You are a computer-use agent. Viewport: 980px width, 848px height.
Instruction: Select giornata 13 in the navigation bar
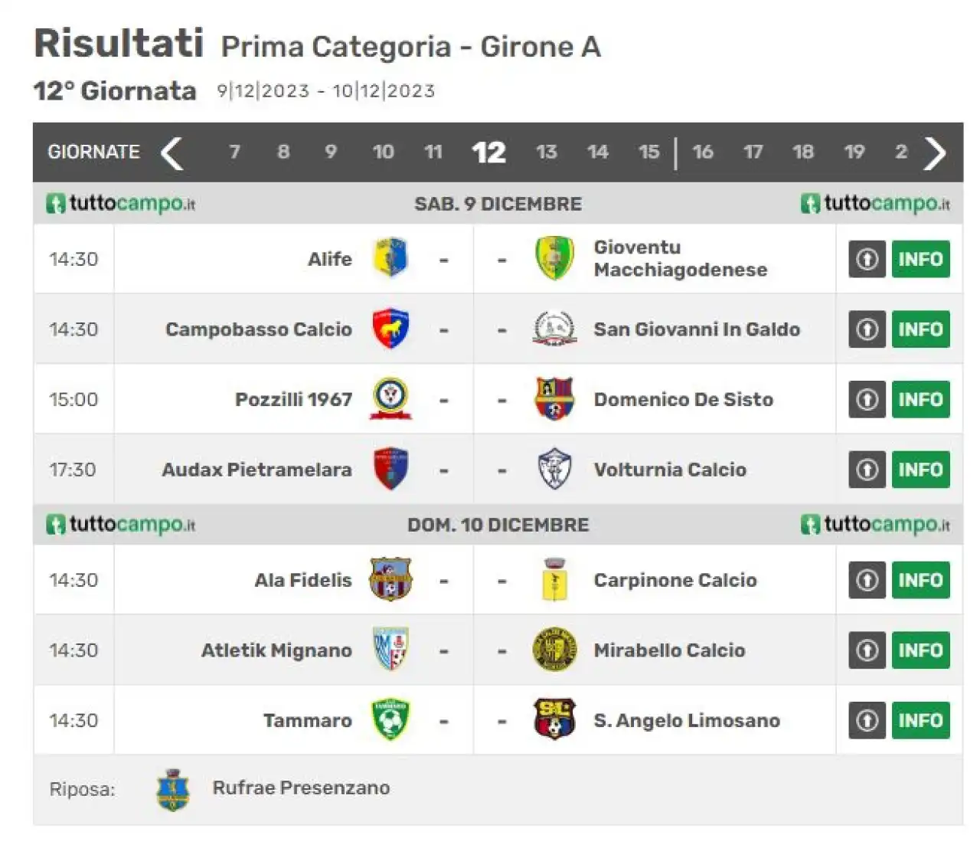546,152
